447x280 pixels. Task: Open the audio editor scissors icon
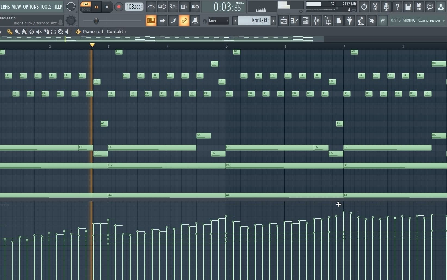(375, 7)
